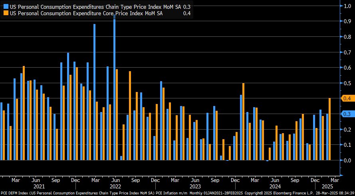Click the 2021 year label on the x-axis
Image resolution: width=355 pixels, height=196 pixels.
click(39, 186)
